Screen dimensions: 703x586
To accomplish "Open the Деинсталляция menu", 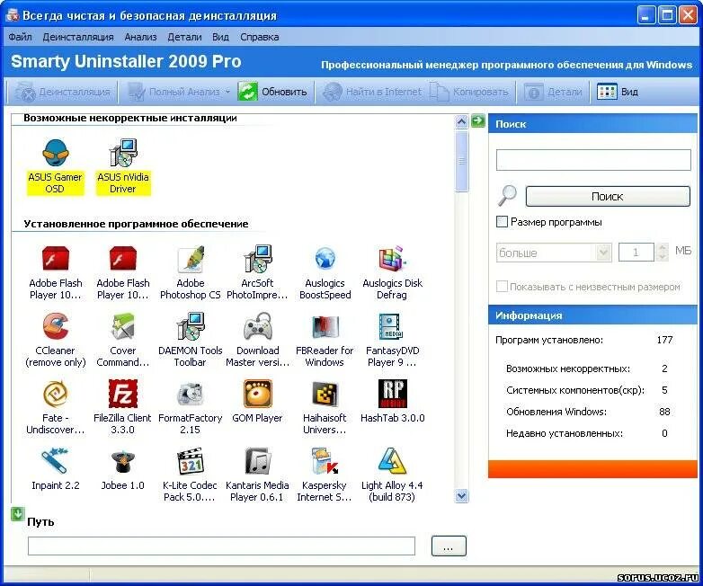I will (78, 37).
